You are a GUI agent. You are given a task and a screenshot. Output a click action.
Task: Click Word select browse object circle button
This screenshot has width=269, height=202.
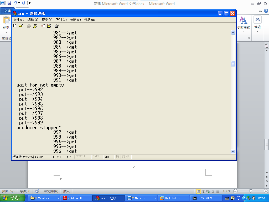(x=267, y=181)
